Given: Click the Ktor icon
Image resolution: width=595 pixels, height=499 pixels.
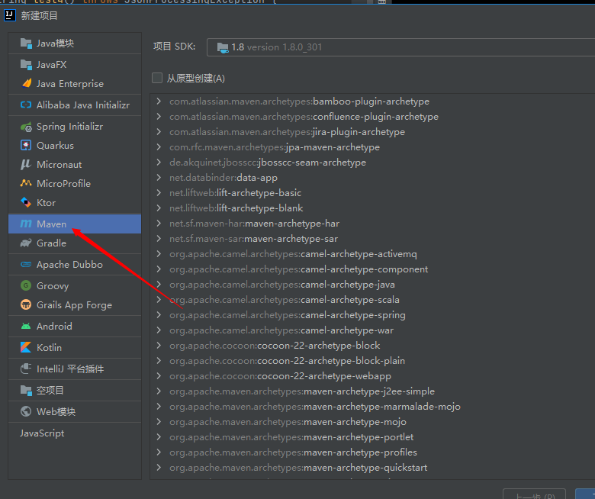Looking at the screenshot, I should [26, 202].
